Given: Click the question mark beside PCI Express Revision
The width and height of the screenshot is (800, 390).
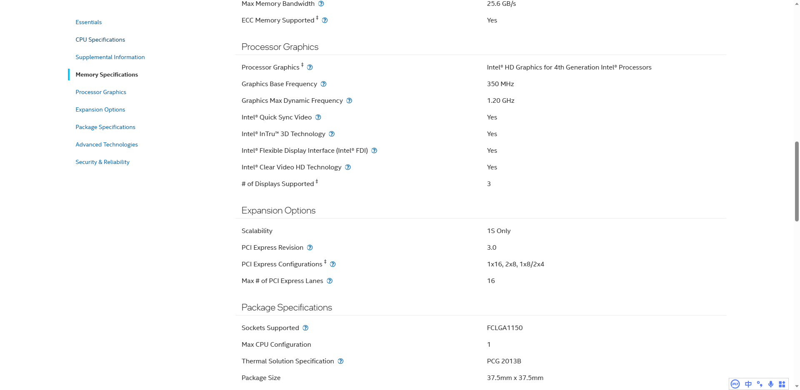Looking at the screenshot, I should tap(310, 248).
